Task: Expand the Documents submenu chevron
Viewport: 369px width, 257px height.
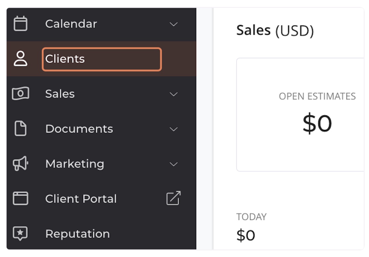Action: click(x=174, y=129)
